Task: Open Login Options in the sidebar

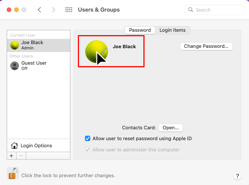Action: (36, 145)
